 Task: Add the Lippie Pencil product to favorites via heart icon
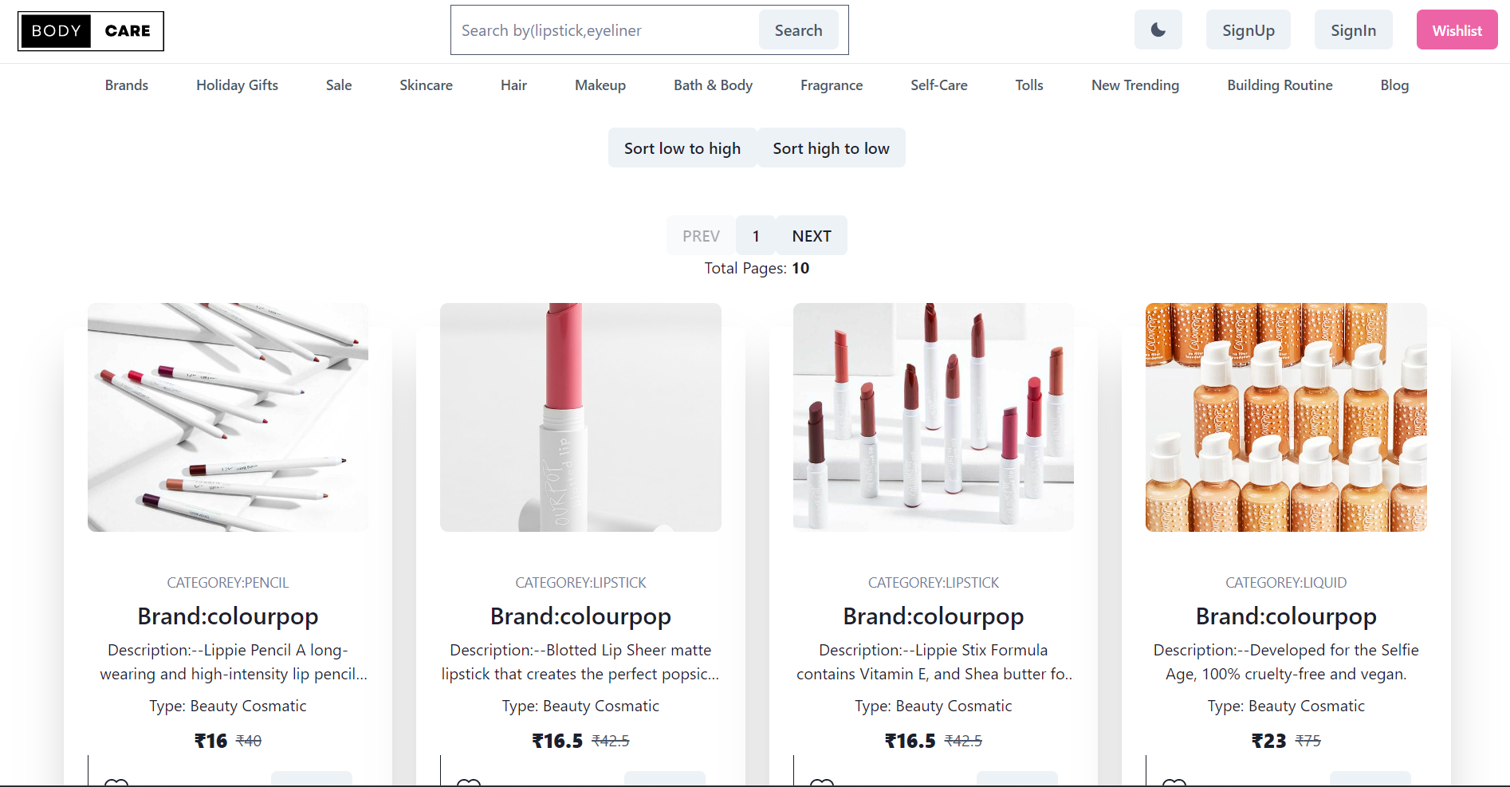pos(116,783)
